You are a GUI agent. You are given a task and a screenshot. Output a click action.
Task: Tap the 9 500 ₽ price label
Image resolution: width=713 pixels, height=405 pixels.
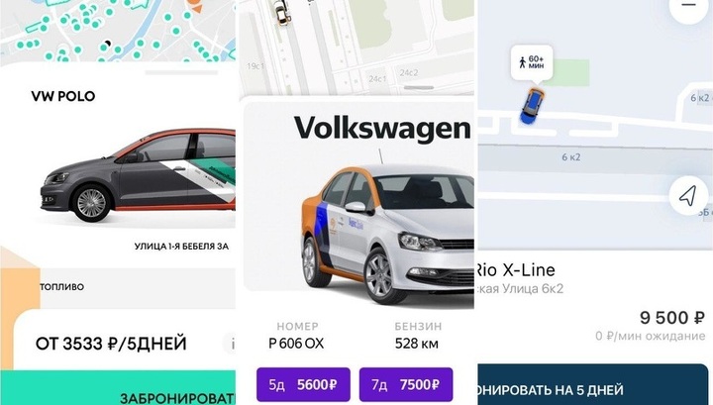[x=672, y=318]
